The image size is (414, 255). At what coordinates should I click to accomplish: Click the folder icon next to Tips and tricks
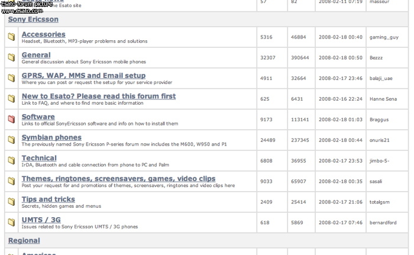tap(11, 202)
